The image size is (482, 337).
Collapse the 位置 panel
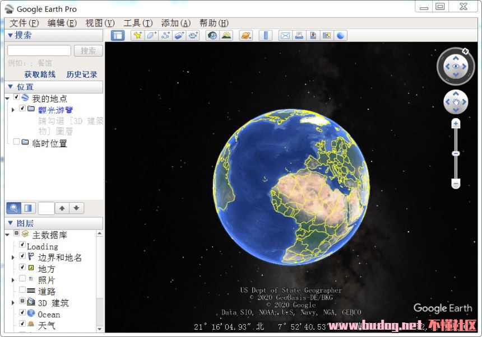coord(10,87)
